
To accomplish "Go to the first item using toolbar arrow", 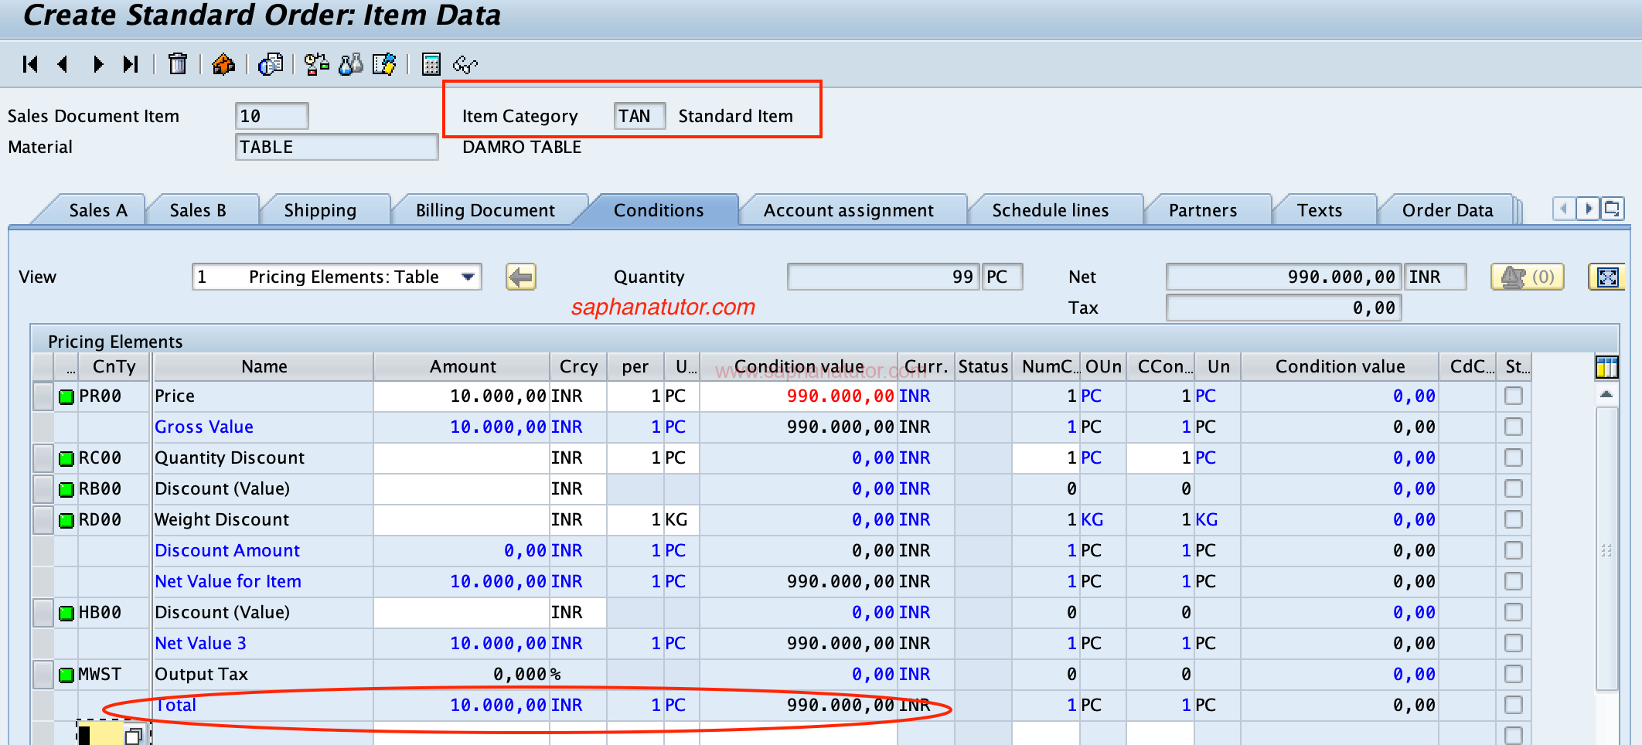I will [x=30, y=64].
